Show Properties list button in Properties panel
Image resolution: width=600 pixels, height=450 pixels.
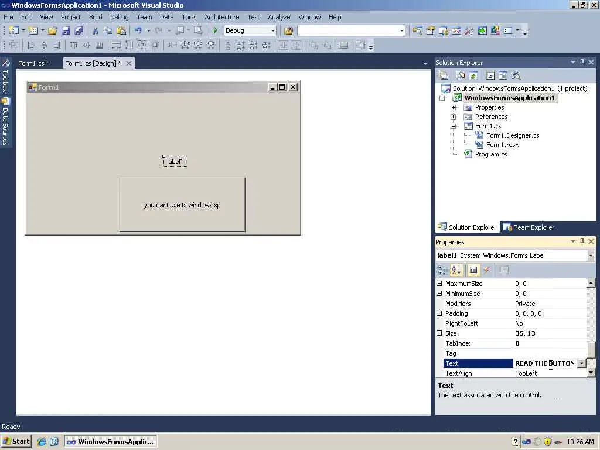(473, 270)
